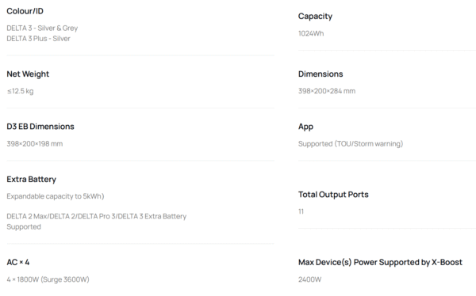The height and width of the screenshot is (296, 476).
Task: Click the Colour/ID heading
Action: [25, 11]
